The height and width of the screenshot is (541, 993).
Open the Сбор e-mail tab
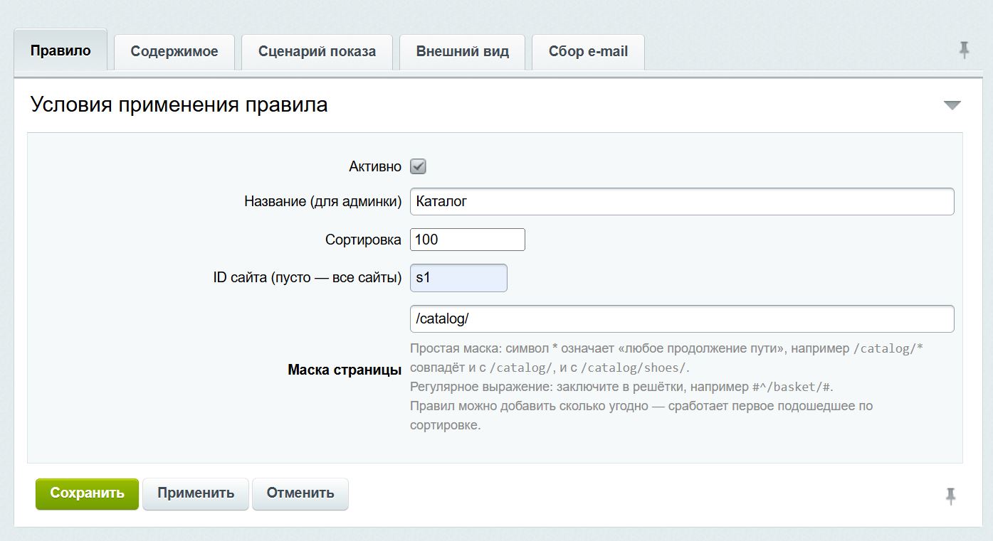click(588, 51)
